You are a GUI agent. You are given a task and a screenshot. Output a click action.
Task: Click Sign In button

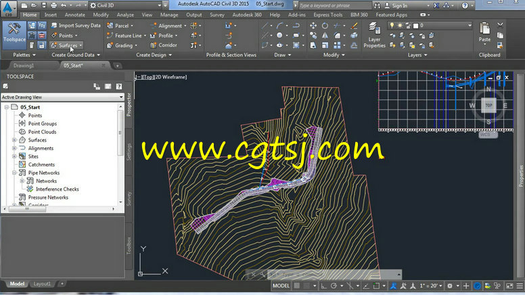coord(396,5)
